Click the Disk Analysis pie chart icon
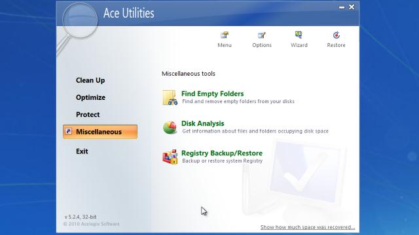This screenshot has height=235, width=419. pos(170,127)
